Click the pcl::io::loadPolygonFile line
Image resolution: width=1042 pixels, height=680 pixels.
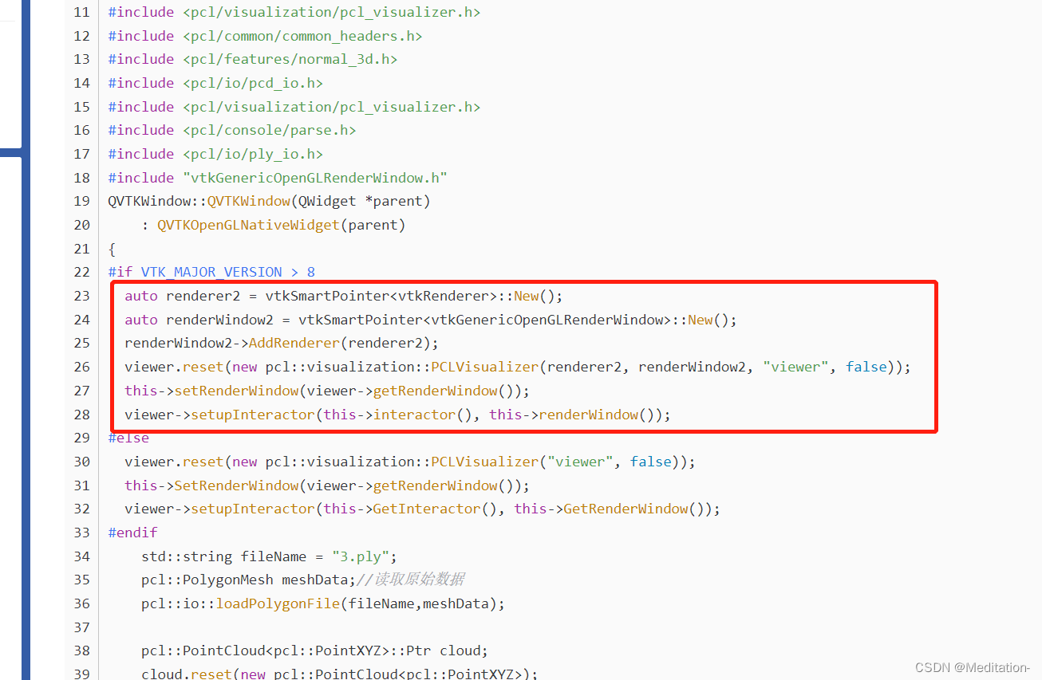coord(323,603)
